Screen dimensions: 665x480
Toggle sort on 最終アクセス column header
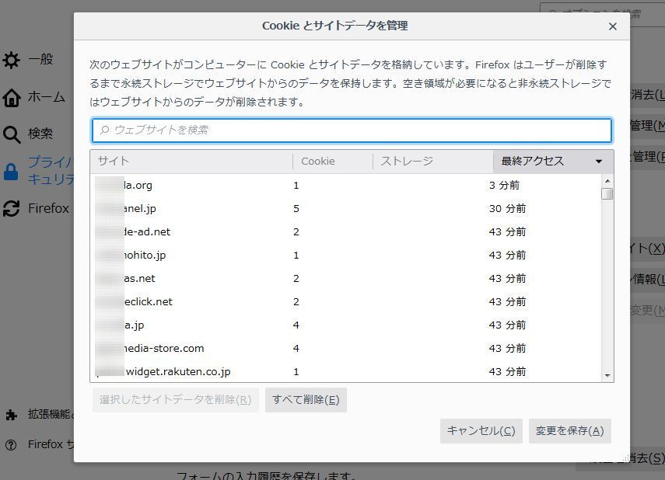553,162
